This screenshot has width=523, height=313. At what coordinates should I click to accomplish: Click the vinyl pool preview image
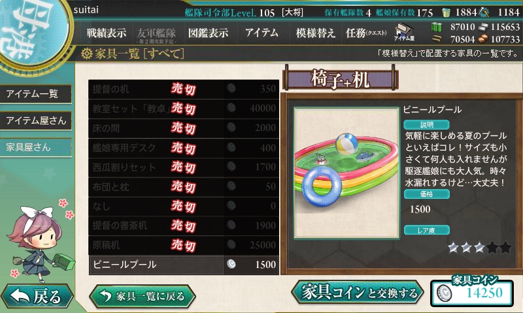click(x=346, y=173)
